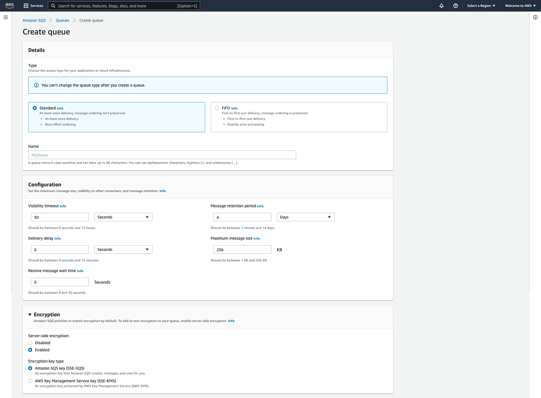The width and height of the screenshot is (541, 398).
Task: Choose AWS Key Management Service key (SSE-KMS)
Action: (30, 381)
